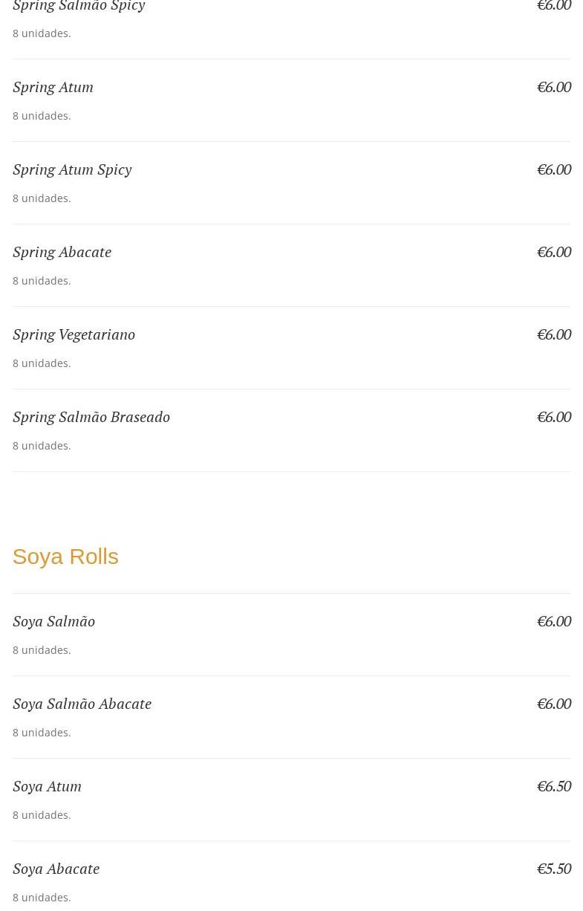Viewport: 583px width, 911px height.
Task: Select the Soya Salmão item title
Action: 53,621
